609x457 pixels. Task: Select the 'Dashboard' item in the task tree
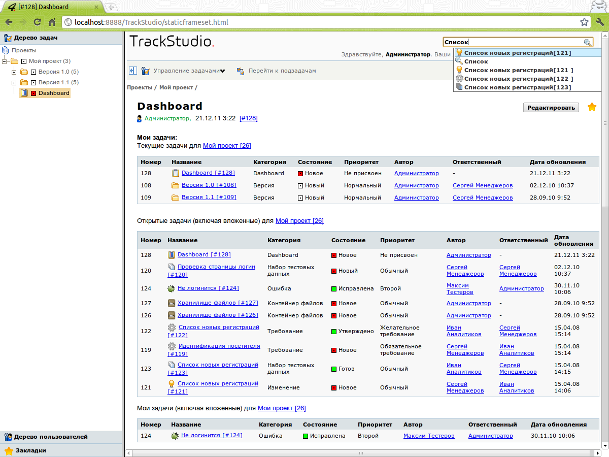tap(54, 93)
